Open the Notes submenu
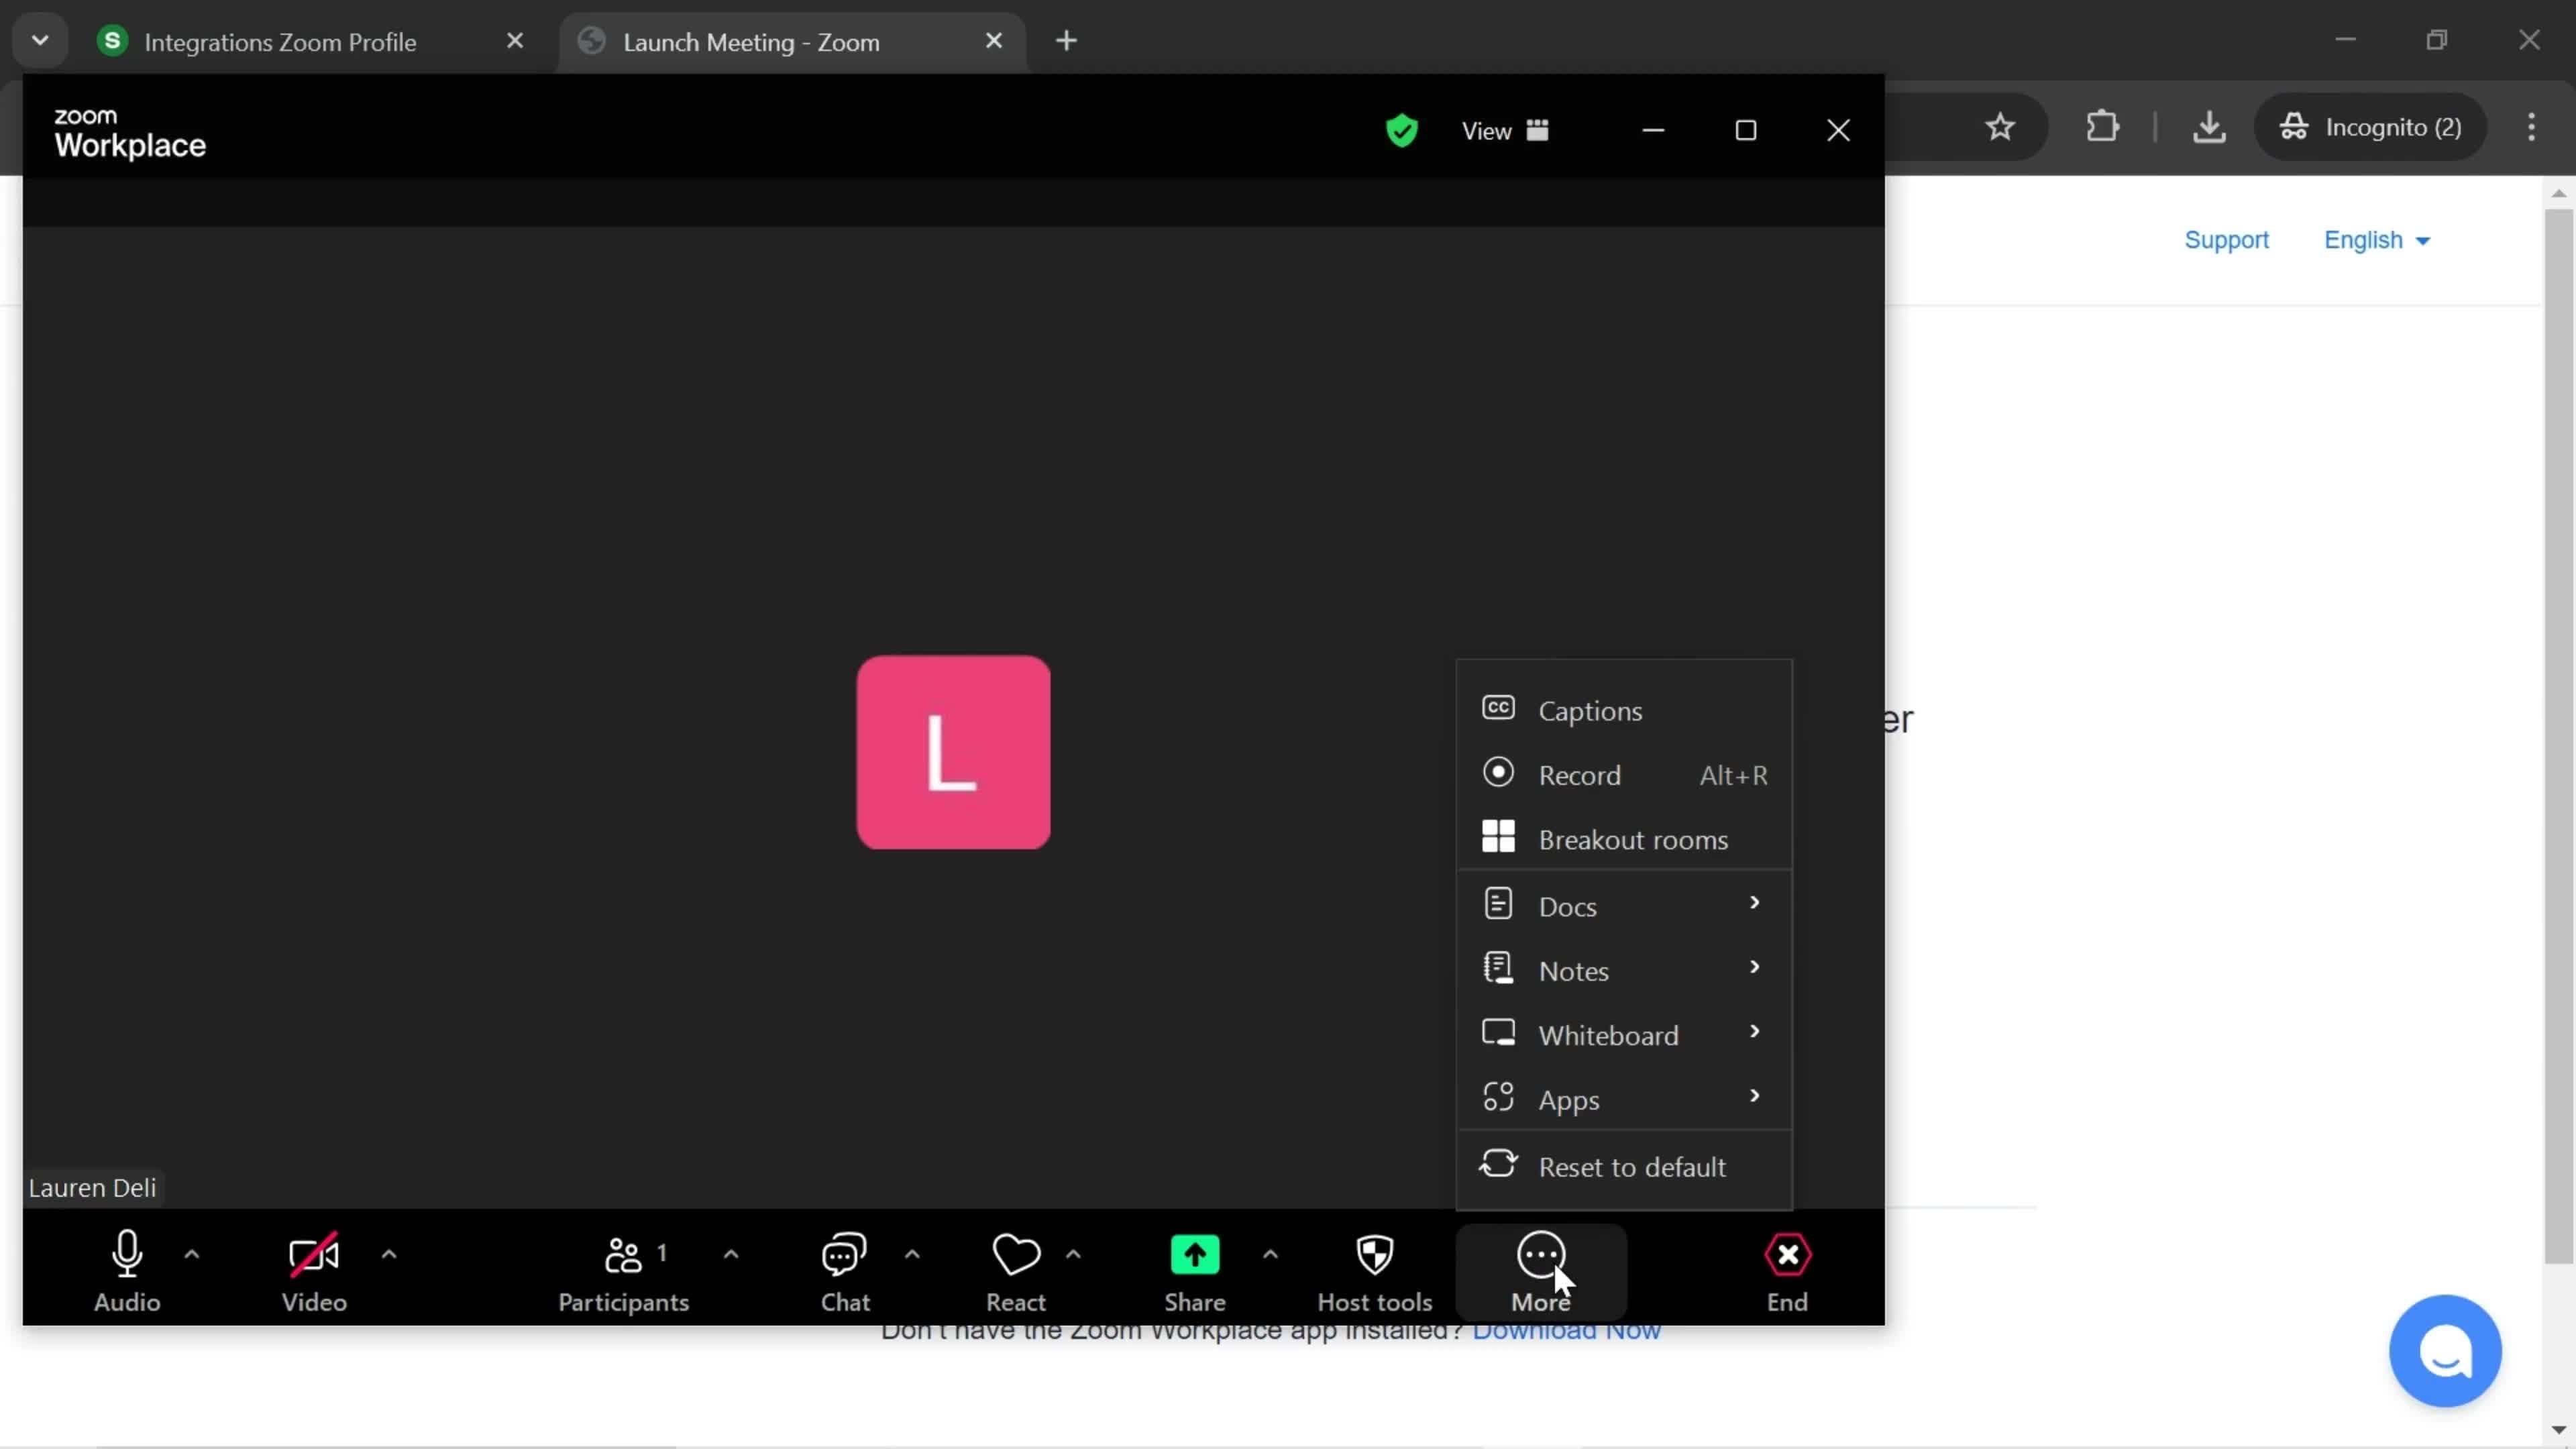 coord(1624,970)
